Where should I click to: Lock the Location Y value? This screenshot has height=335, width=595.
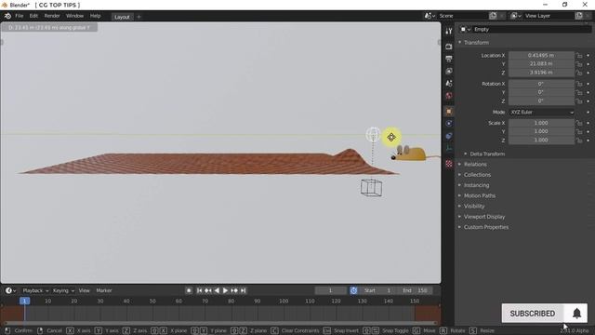pyautogui.click(x=579, y=64)
